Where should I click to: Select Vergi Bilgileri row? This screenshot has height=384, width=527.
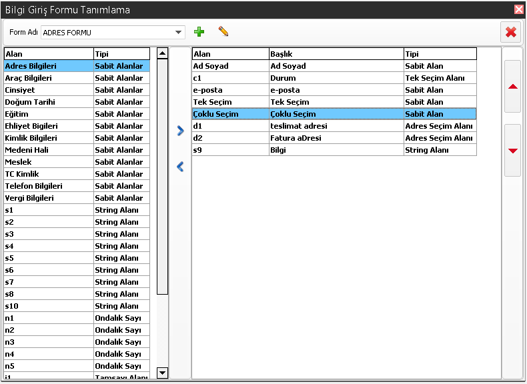pos(77,198)
